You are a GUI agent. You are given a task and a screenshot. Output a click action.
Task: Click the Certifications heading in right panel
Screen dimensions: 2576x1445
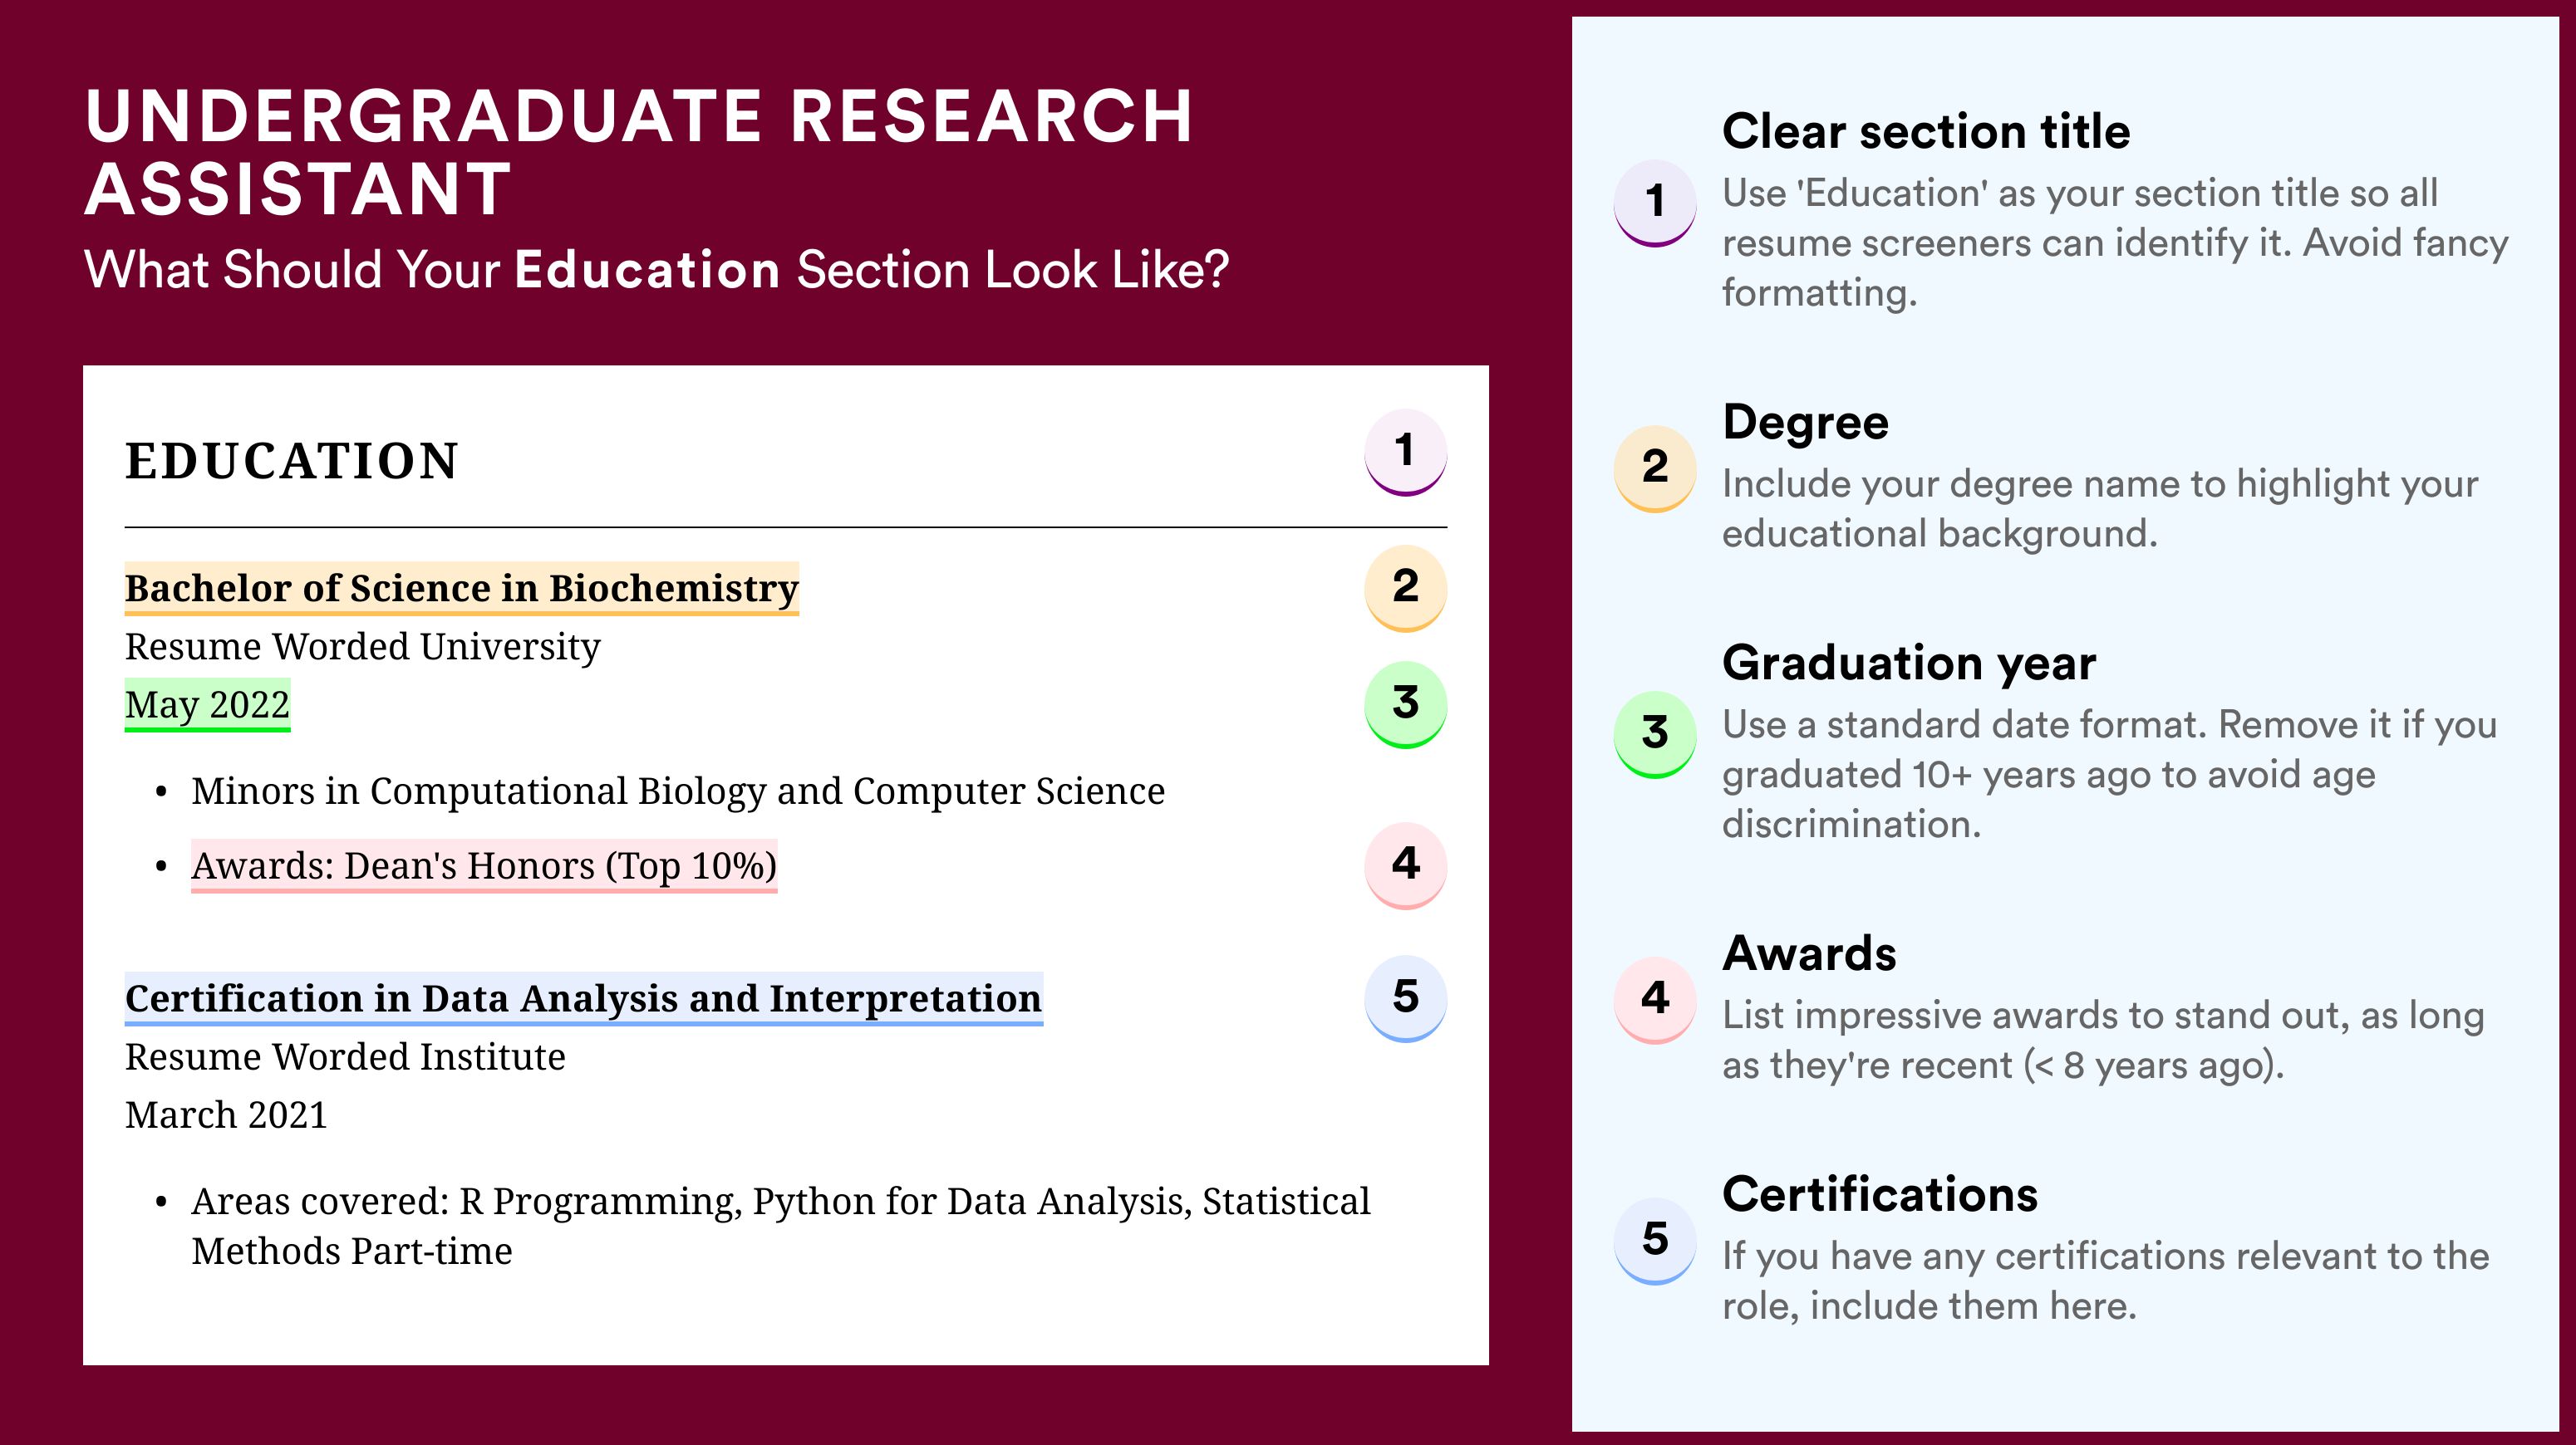point(1880,1195)
